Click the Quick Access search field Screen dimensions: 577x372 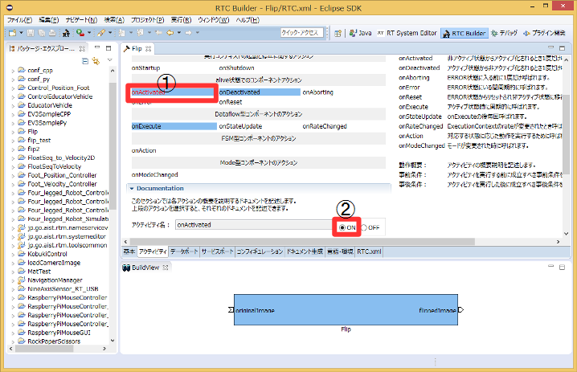tap(301, 33)
